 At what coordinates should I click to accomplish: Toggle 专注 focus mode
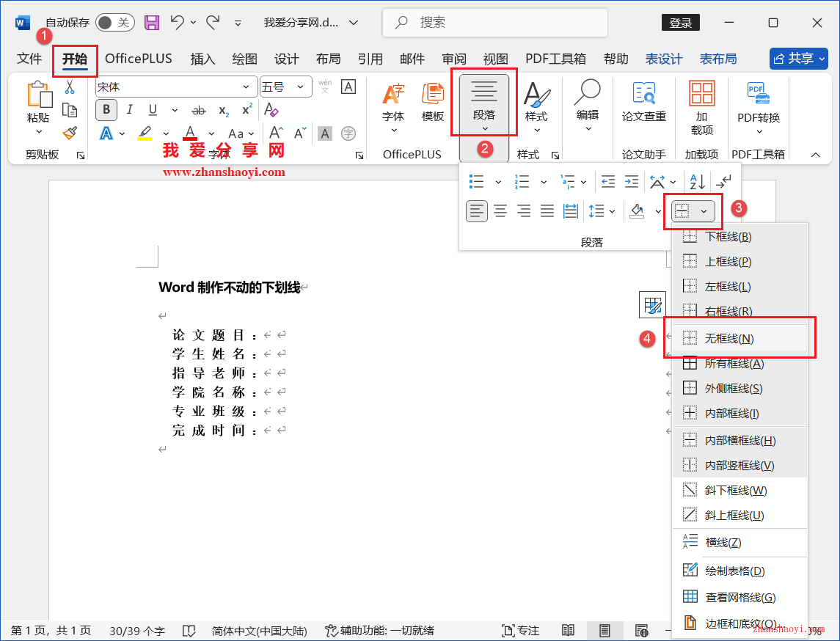pos(520,631)
